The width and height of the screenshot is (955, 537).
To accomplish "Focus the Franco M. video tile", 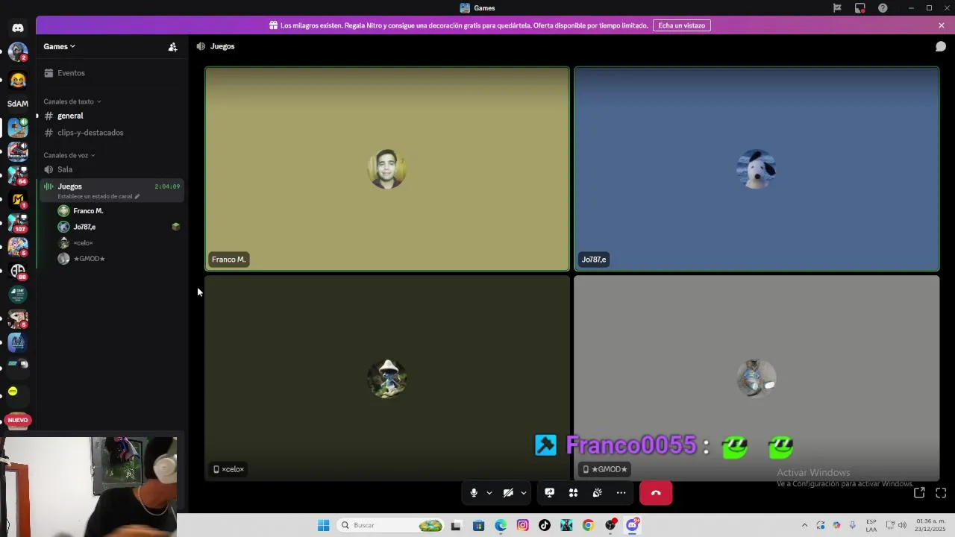I will (x=387, y=169).
